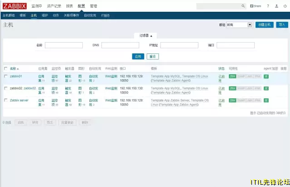Go to 自动发现 submenu
290x187 pixels.
point(90,15)
